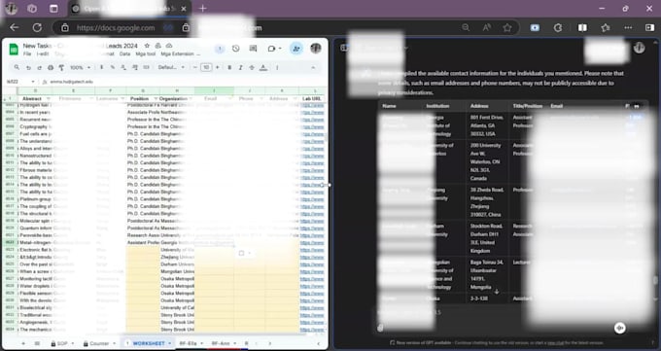Open the Mga Extension menu
Viewport: 661px width, 351px height.
[177, 54]
